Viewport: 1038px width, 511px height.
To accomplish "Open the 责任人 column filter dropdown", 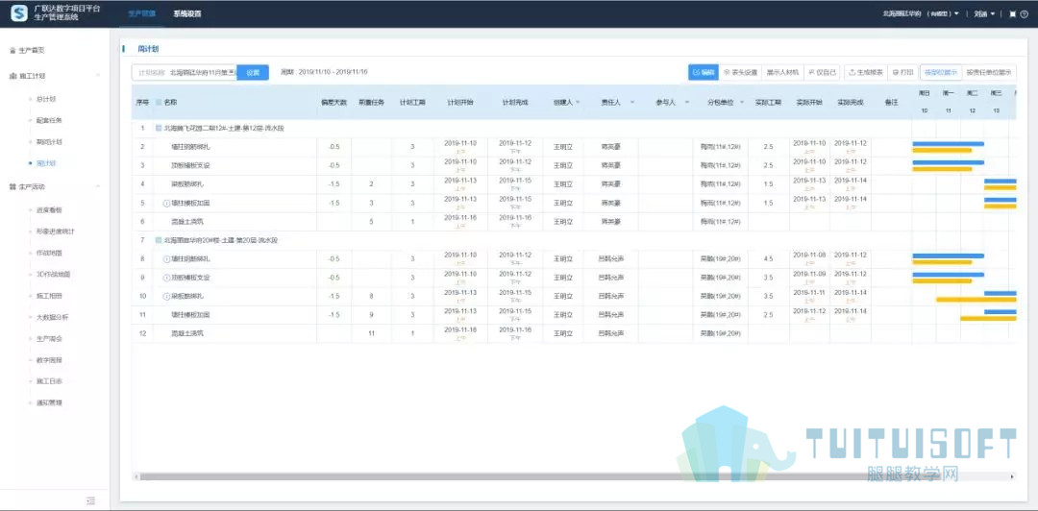I will (x=632, y=103).
